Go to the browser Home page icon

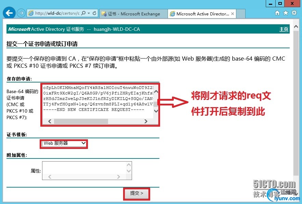pyautogui.click(x=277, y=13)
